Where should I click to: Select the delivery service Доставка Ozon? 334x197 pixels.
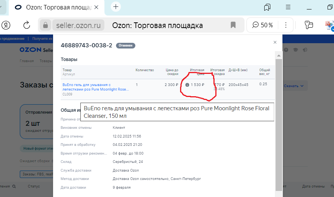coord(125,170)
